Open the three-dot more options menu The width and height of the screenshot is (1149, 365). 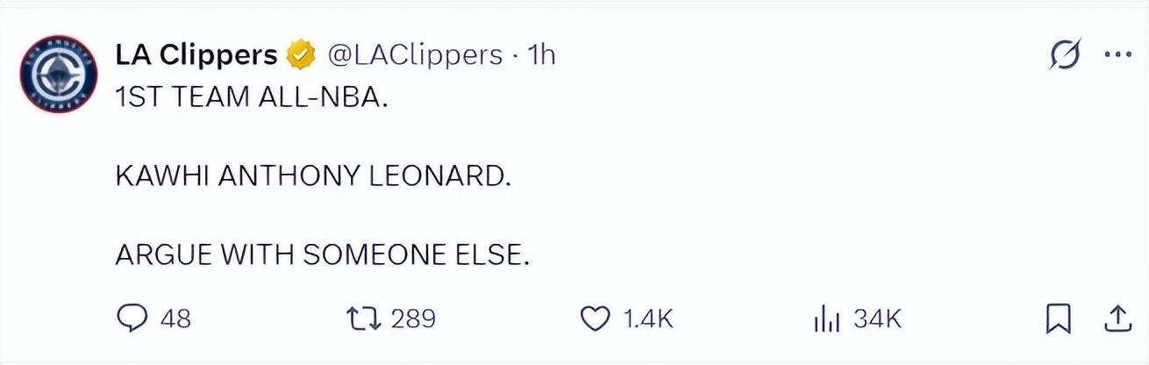click(x=1117, y=55)
